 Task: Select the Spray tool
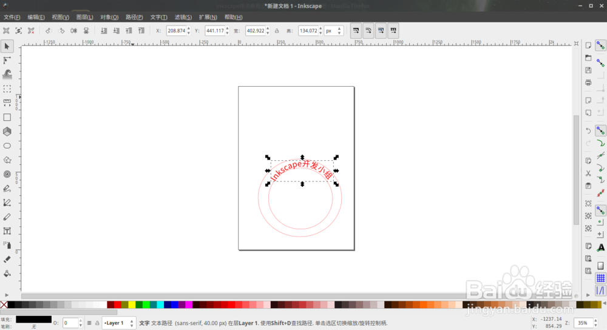tap(7, 245)
